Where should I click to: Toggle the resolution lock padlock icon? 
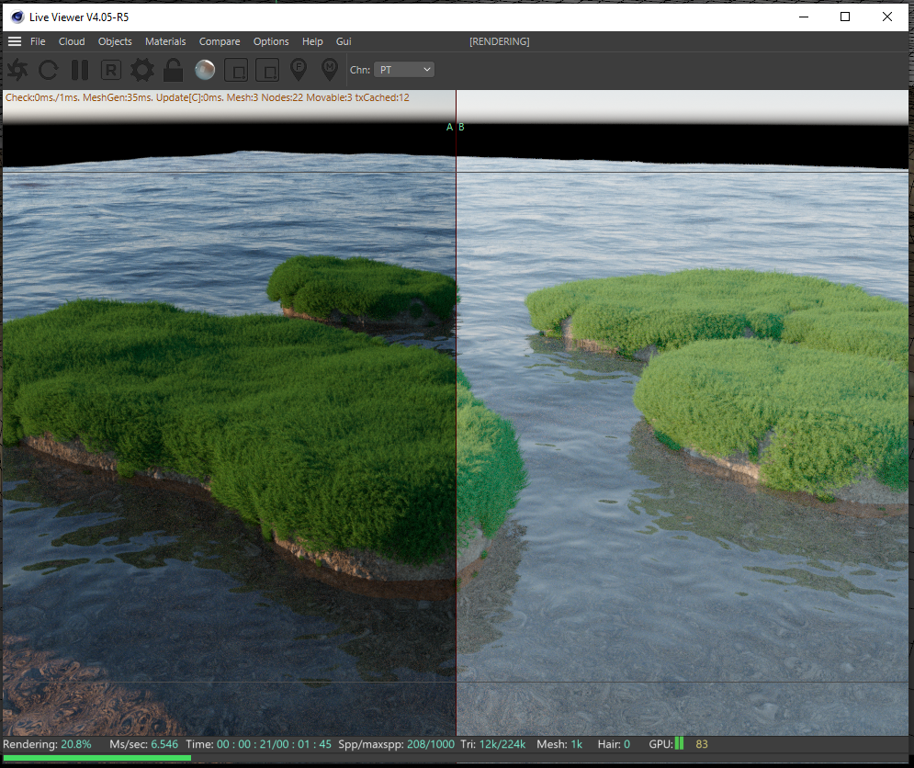tap(173, 70)
